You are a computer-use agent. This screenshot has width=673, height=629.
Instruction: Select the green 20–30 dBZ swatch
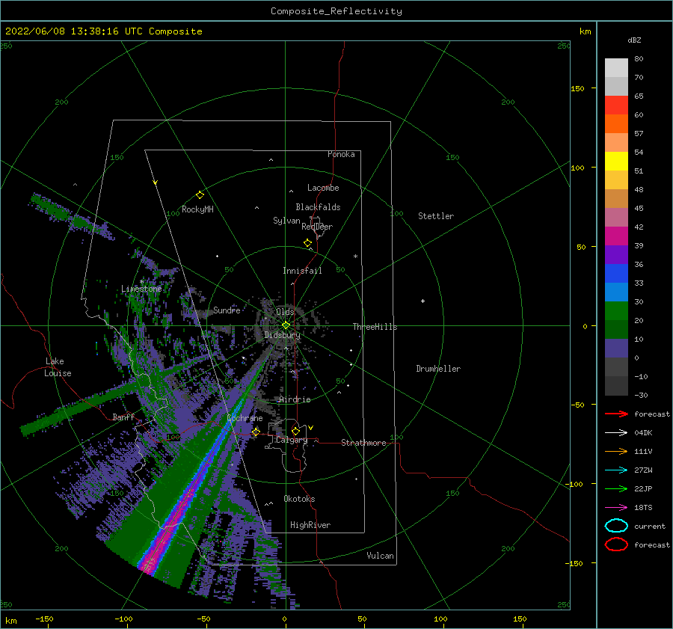coord(616,311)
